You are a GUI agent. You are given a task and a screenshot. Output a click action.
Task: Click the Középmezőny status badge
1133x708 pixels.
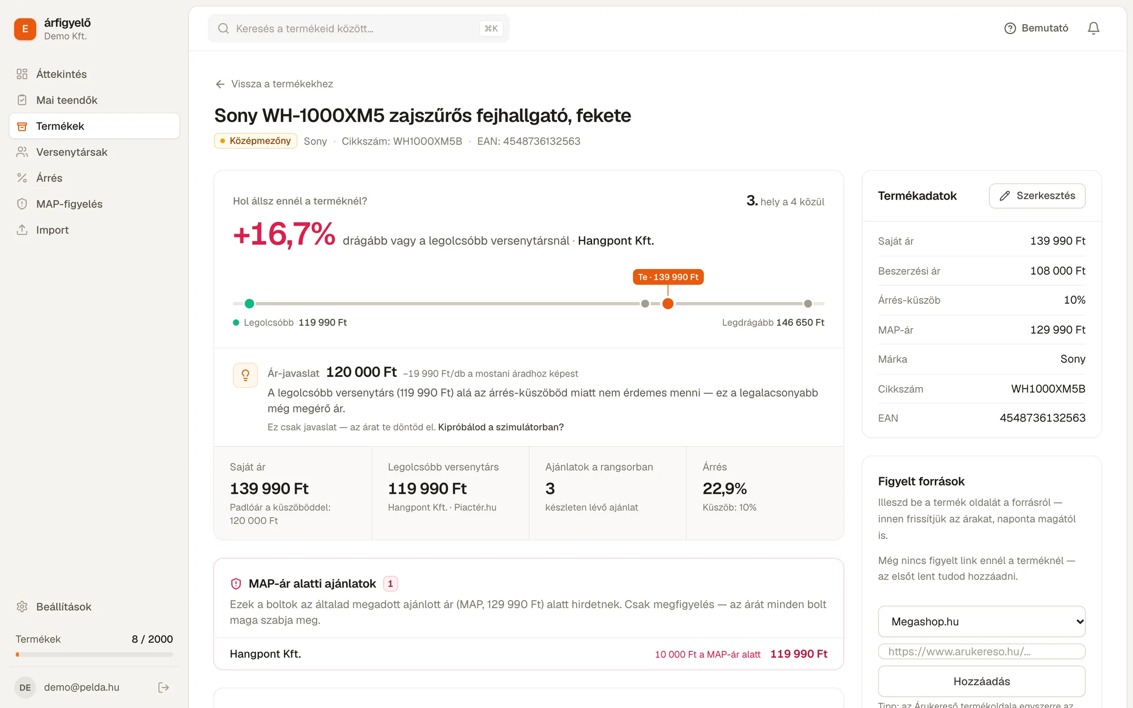[x=255, y=141]
